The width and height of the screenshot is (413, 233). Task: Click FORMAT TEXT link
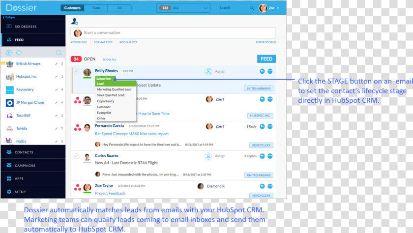(103, 42)
